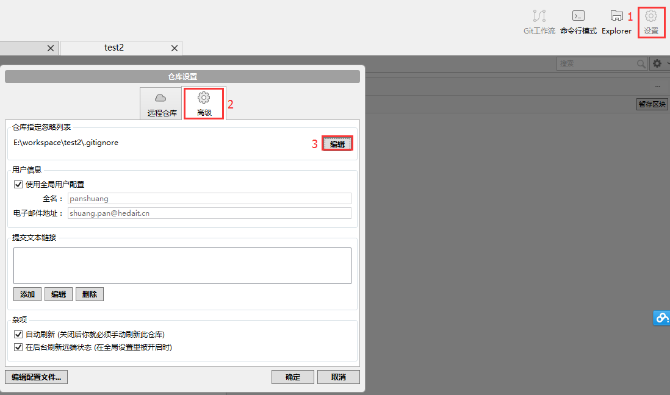
Task: Click the 暂存区块 button
Action: click(x=652, y=104)
